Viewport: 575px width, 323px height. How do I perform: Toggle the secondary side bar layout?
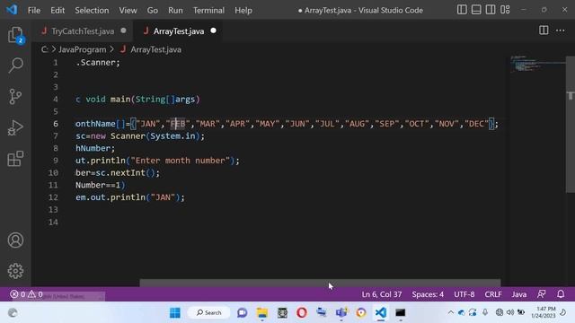[x=491, y=10]
